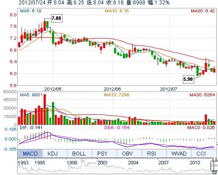Jump to 1998 on the history timeline
Viewport: 218px width, 175px height.
(x=72, y=163)
